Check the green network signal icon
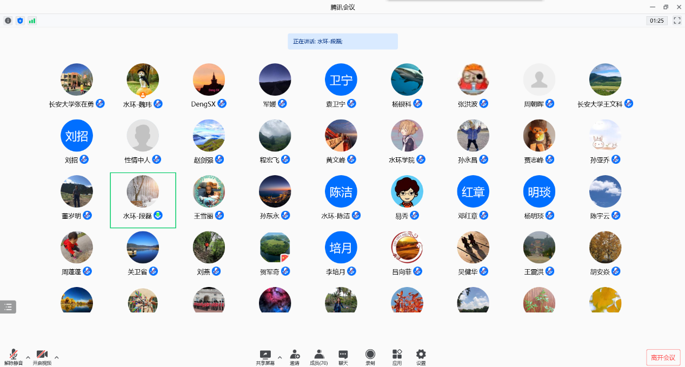Screen dimensions: 685x367 (32, 21)
